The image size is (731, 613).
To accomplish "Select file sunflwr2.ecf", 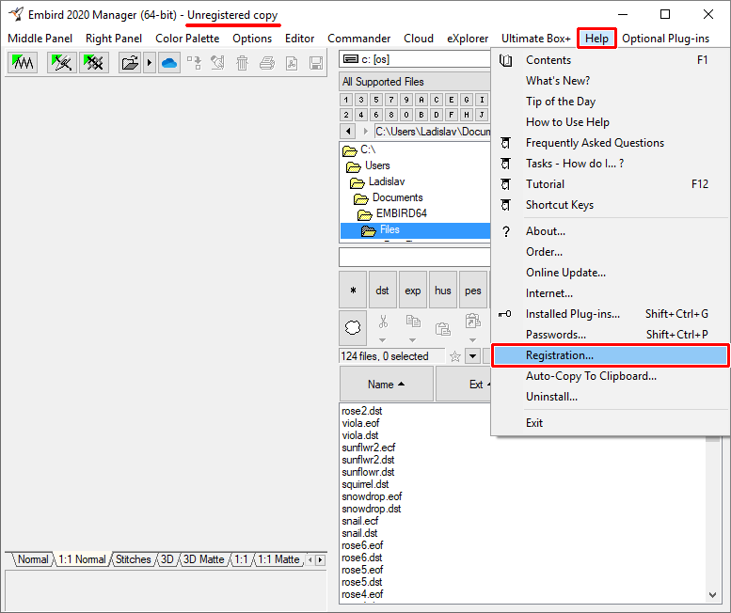I will (x=368, y=448).
